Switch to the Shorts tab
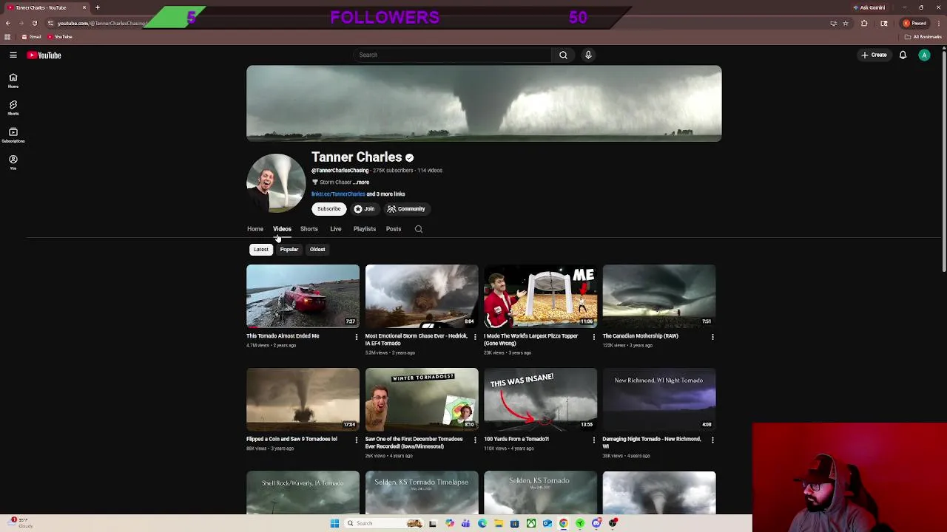Screen dimensions: 947x532 (309, 229)
